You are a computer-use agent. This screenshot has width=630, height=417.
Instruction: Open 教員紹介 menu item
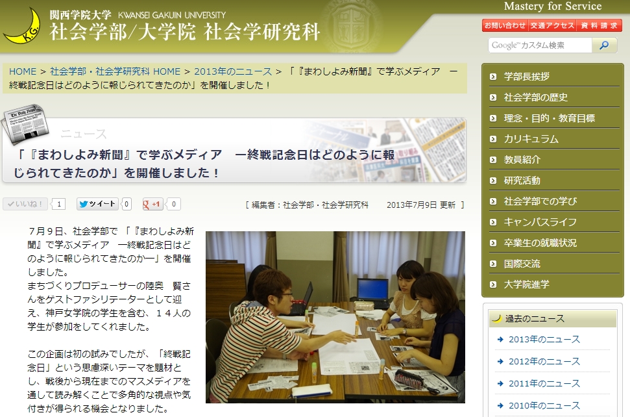tap(522, 160)
